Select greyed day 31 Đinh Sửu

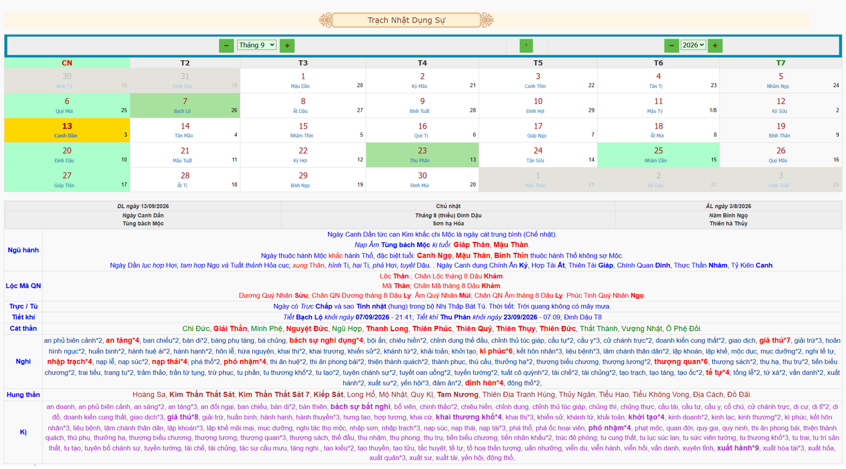coord(185,81)
